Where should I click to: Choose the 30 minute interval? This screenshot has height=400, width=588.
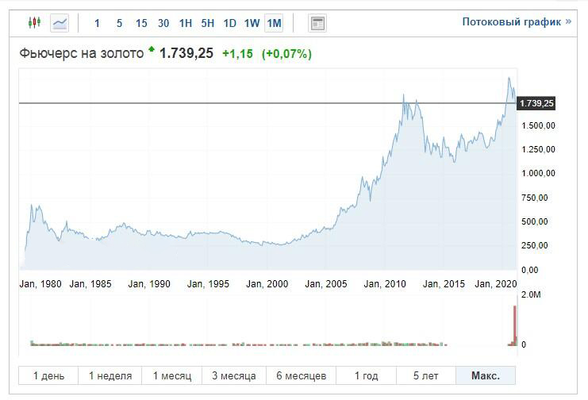pos(163,23)
